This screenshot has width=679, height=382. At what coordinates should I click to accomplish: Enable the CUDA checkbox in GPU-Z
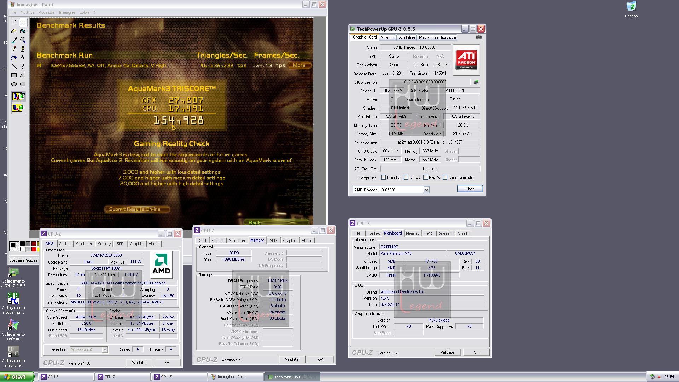click(x=406, y=178)
